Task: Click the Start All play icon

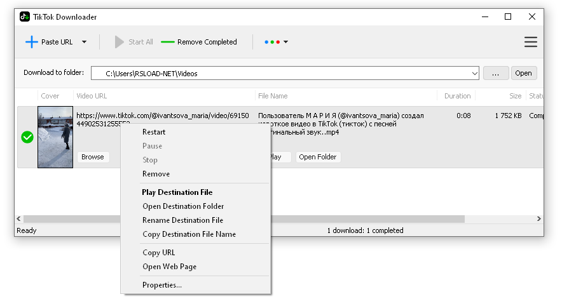Action: click(x=120, y=42)
